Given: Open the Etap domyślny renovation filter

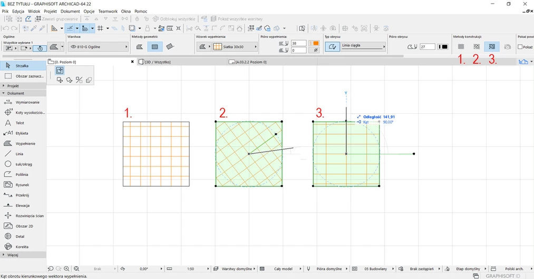Looking at the screenshot, I should click(x=466, y=269).
